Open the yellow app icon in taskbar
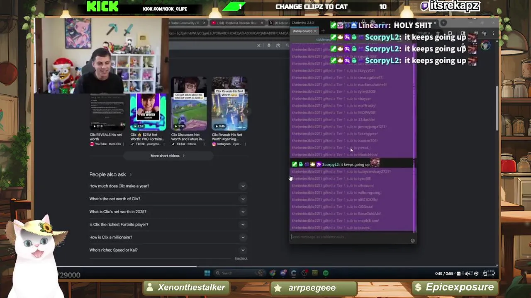531x298 pixels. pyautogui.click(x=315, y=273)
